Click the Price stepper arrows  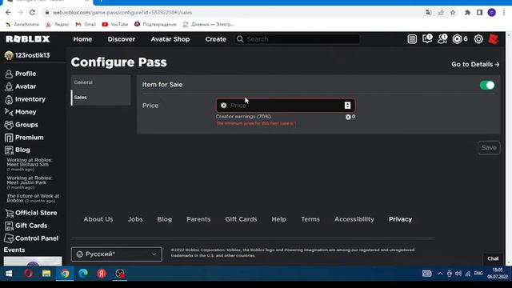click(347, 105)
